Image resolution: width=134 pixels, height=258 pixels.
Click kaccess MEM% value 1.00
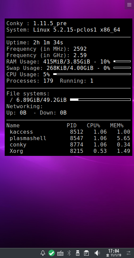[124, 132]
